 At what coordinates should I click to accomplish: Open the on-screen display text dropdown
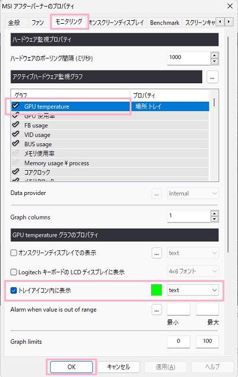coord(193,253)
